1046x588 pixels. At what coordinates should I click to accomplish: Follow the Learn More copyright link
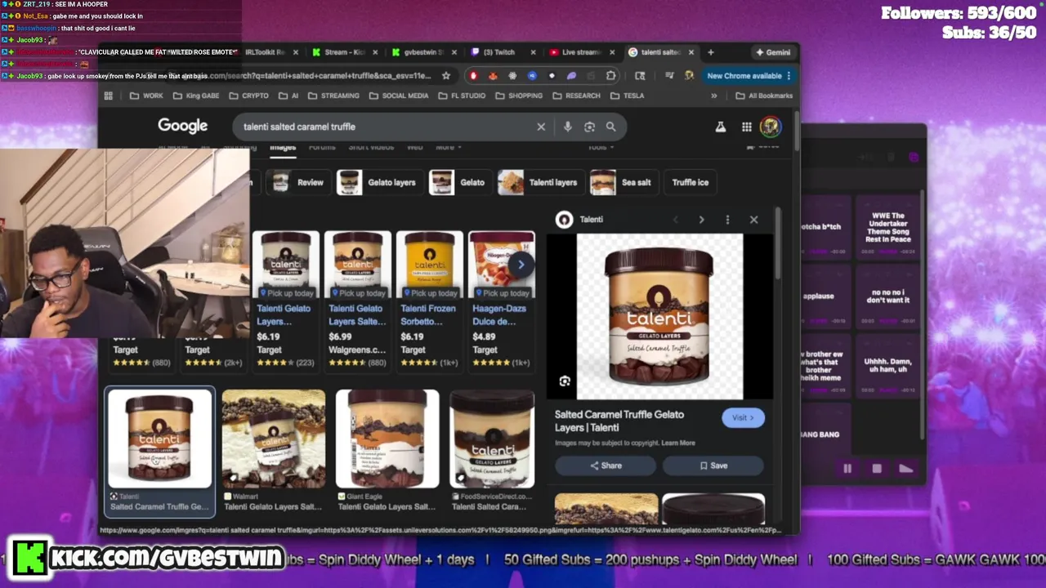(x=678, y=443)
